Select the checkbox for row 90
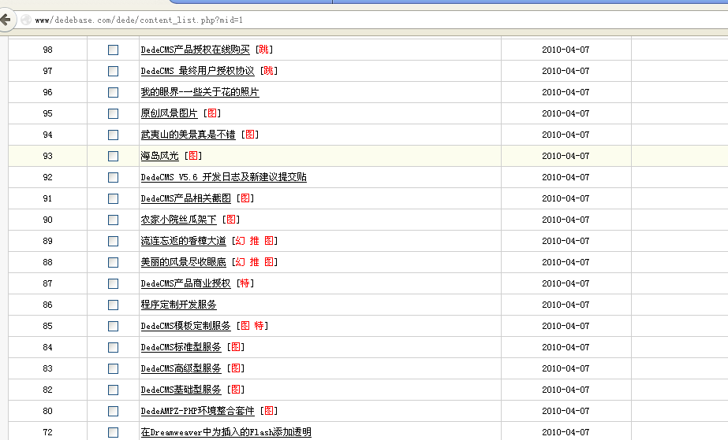The image size is (728, 440). click(x=114, y=220)
